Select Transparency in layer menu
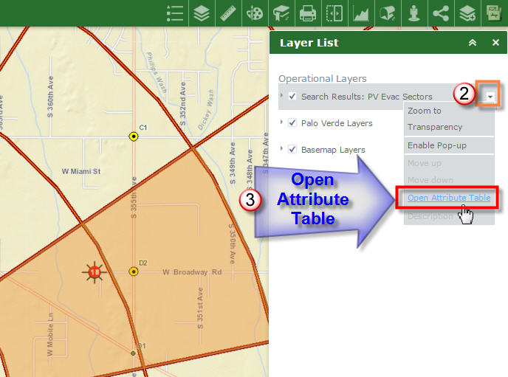Screen dimensions: 508x377 pyautogui.click(x=435, y=127)
